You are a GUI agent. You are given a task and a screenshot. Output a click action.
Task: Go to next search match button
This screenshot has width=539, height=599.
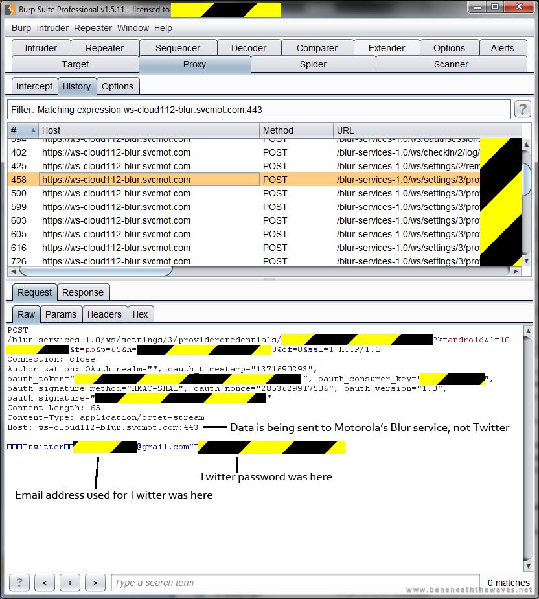click(95, 583)
